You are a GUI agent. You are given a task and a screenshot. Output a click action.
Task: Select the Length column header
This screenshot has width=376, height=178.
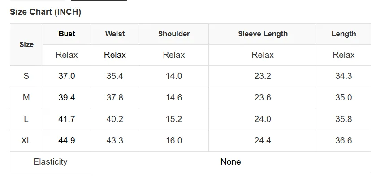344,34
